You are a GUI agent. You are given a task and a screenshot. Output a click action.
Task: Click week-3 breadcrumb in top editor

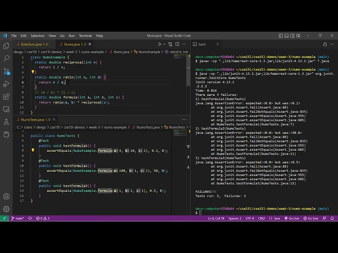point(71,52)
